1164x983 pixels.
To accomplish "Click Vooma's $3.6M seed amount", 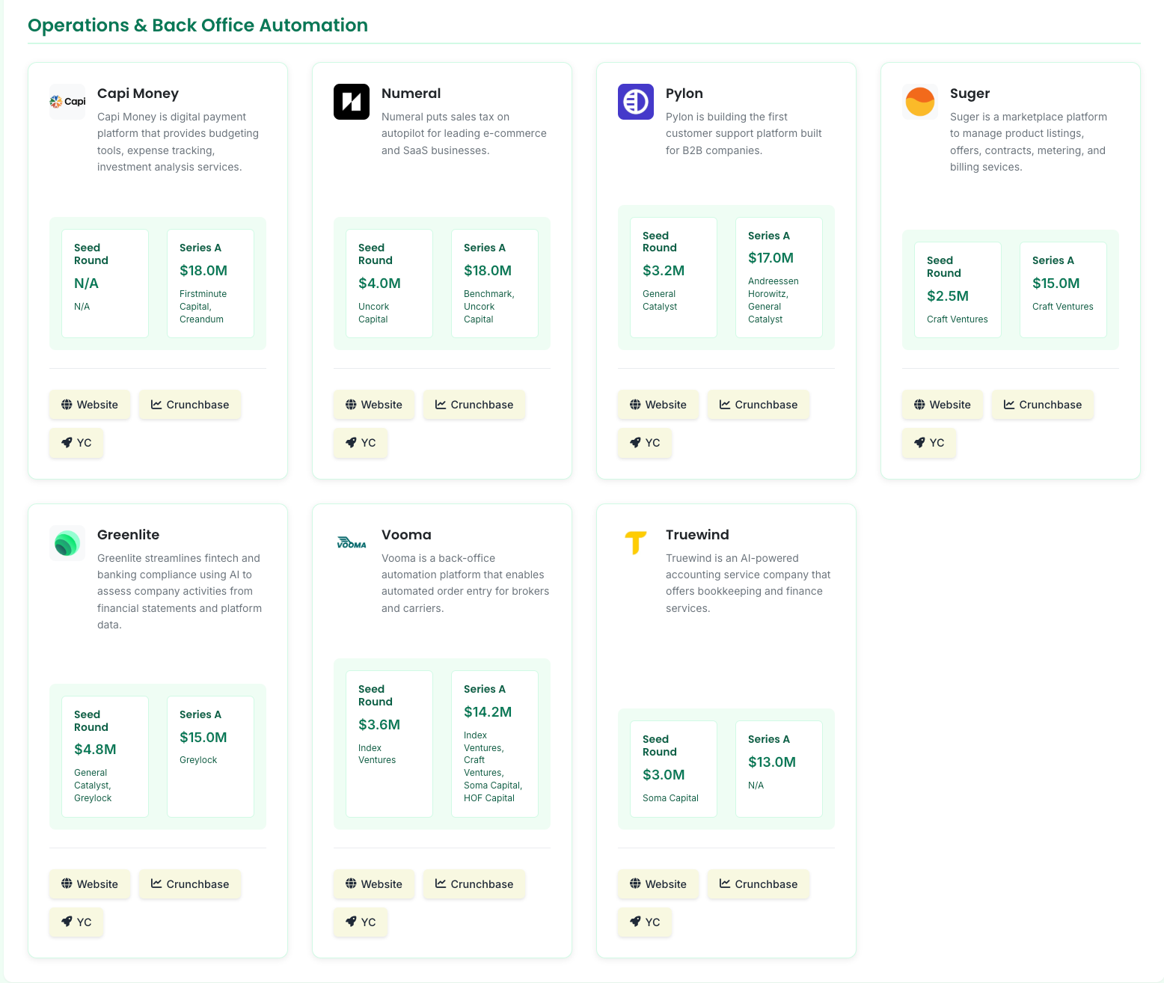I will (x=379, y=725).
